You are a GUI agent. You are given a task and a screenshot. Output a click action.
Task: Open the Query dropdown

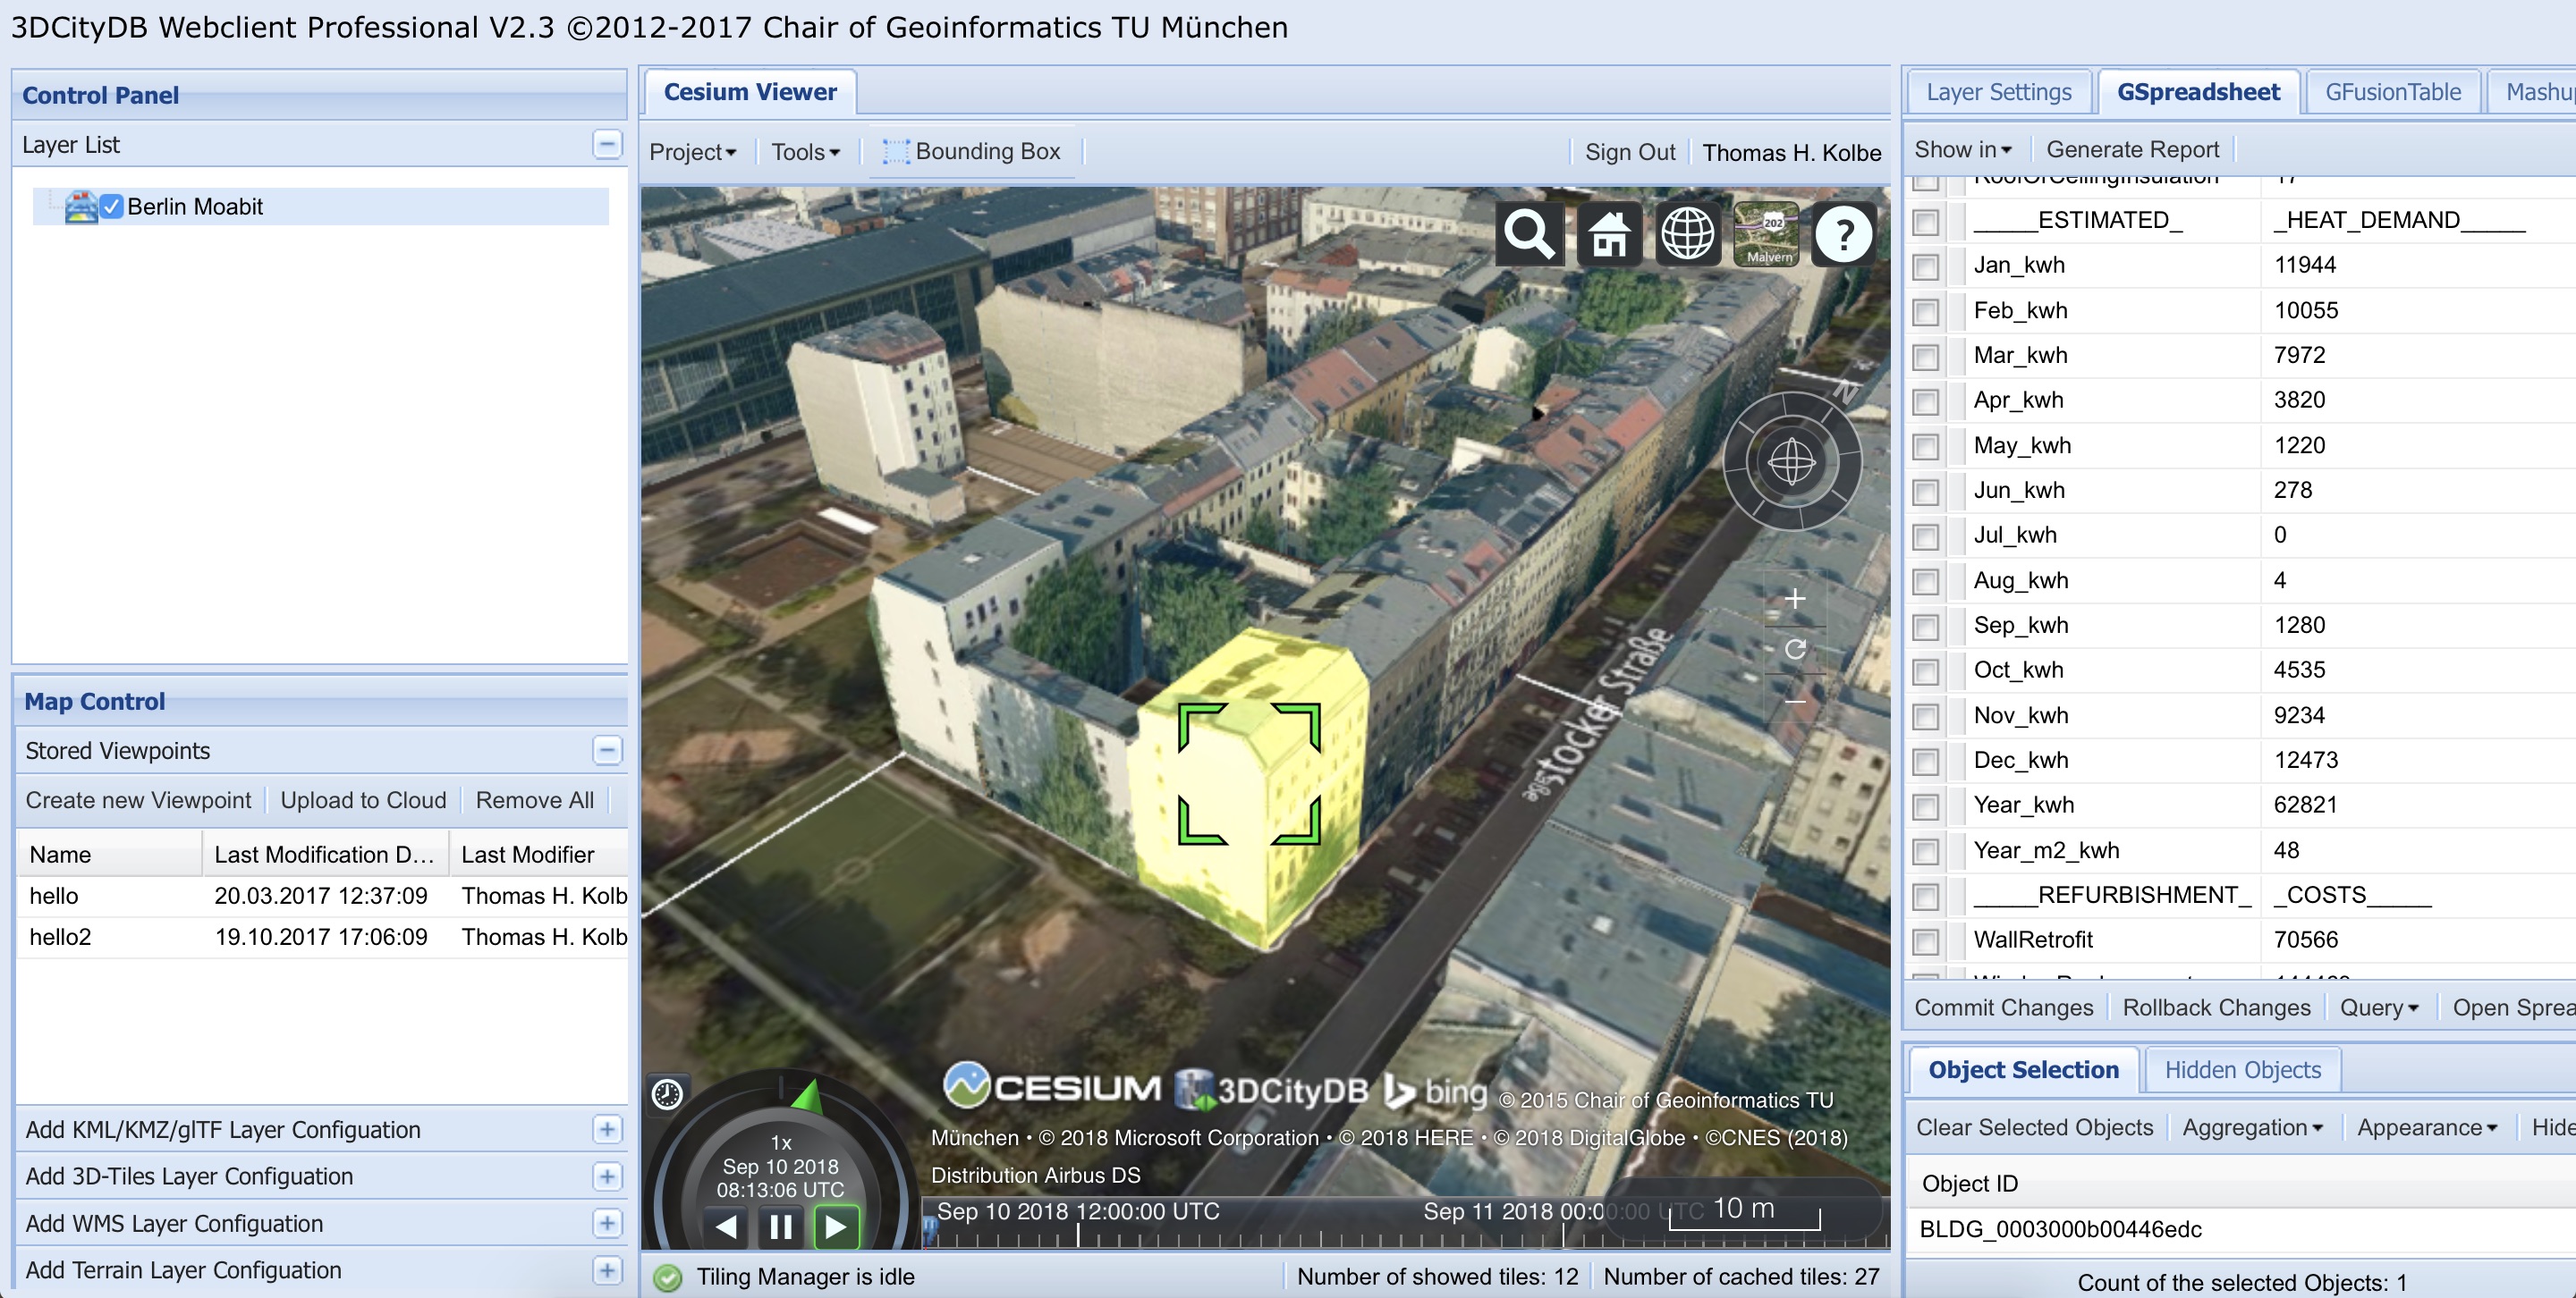point(2378,1007)
